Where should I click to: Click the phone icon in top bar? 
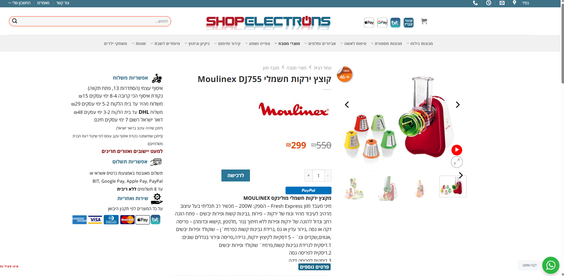(x=475, y=3)
